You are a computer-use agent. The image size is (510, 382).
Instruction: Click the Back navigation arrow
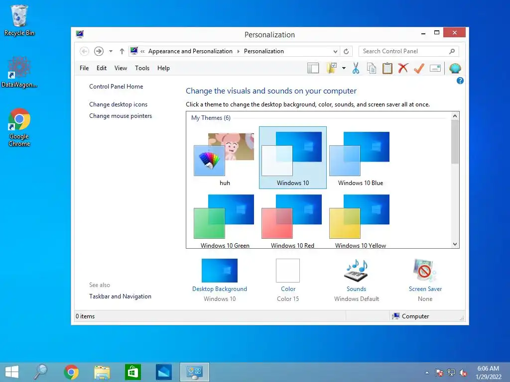[84, 51]
